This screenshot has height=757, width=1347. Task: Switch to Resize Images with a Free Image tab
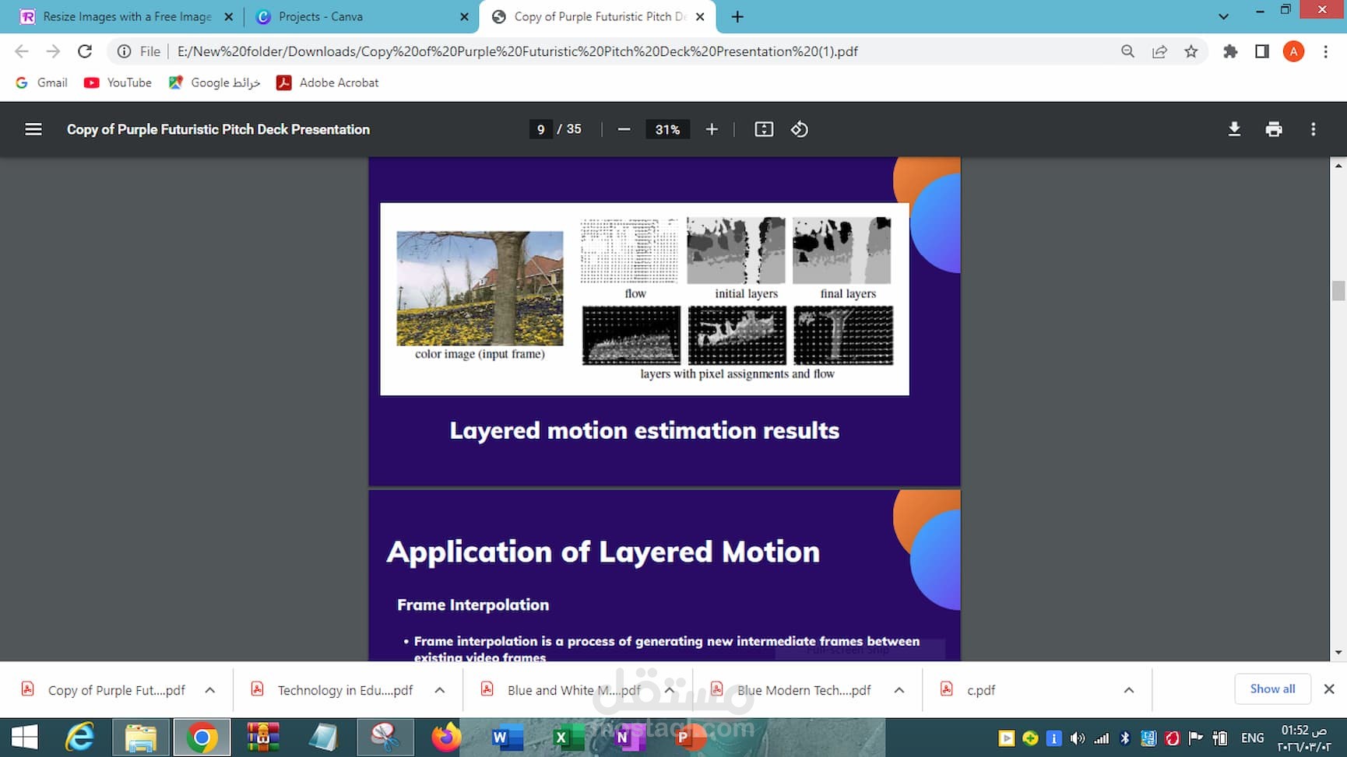tap(127, 16)
